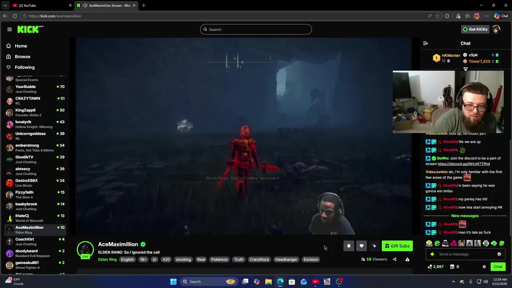Collapse the chat panel arrow icon
Viewport: 512px width, 288px height.
426,43
